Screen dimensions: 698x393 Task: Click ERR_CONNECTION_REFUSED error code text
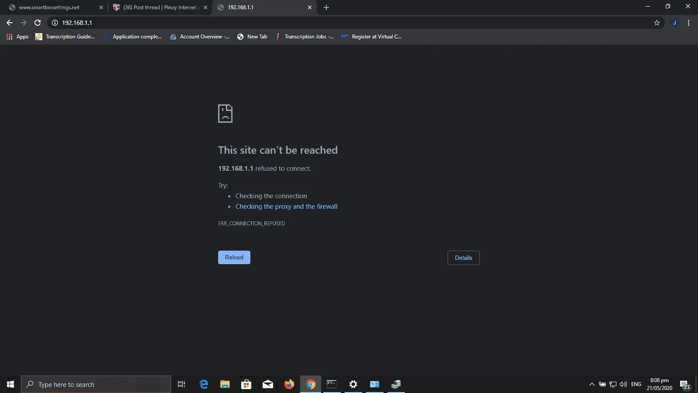coord(252,224)
